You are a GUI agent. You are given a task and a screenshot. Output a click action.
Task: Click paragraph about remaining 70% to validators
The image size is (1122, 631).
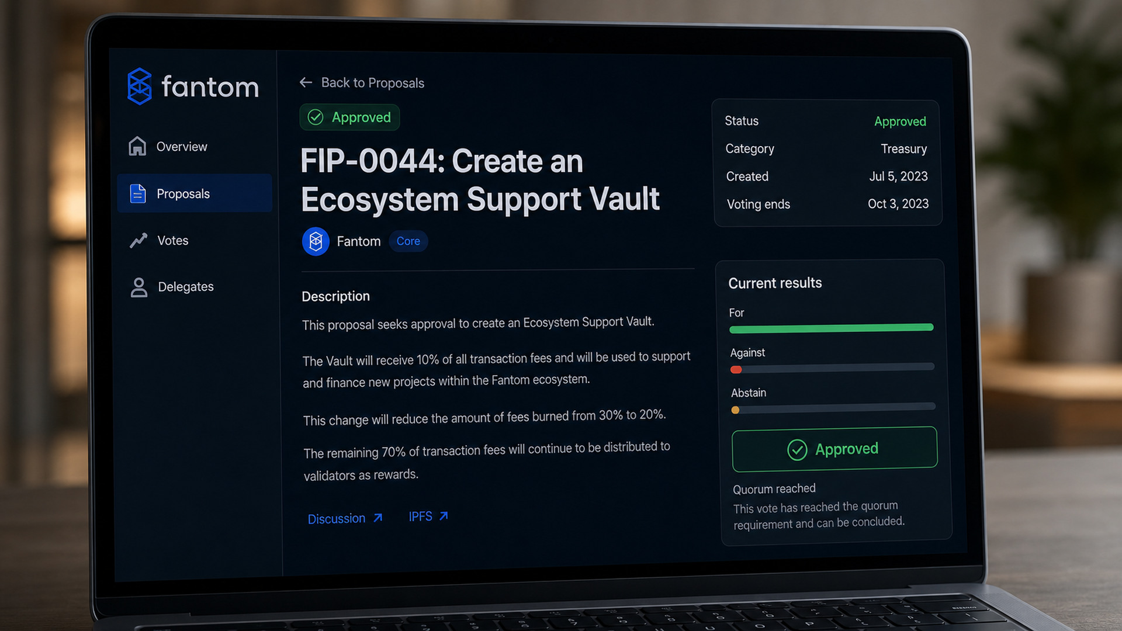point(487,462)
